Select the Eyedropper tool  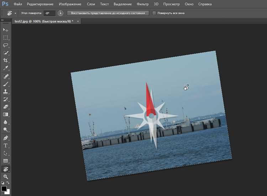(5, 68)
